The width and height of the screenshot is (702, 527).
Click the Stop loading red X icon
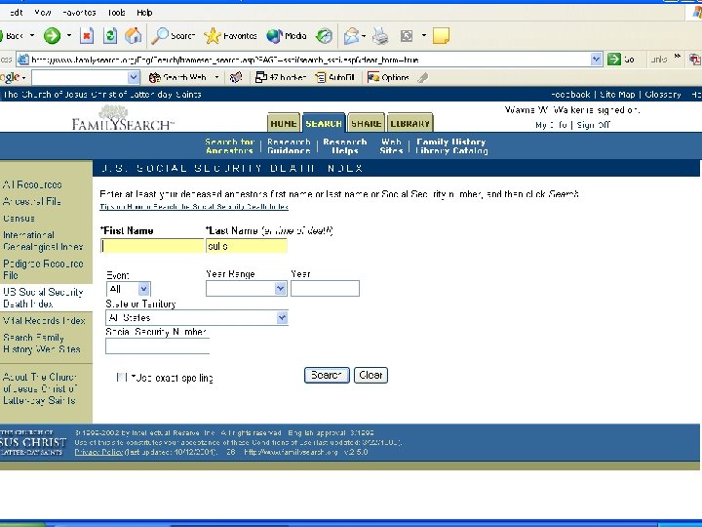[x=87, y=36]
